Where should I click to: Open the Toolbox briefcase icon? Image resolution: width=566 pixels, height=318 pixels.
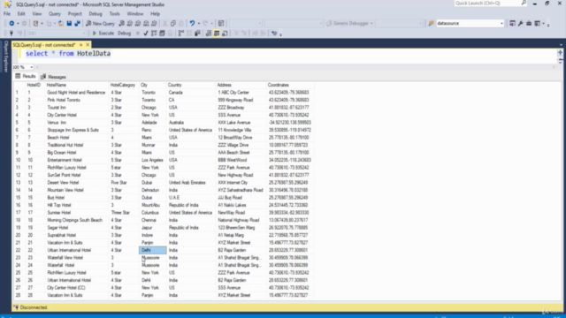[529, 24]
